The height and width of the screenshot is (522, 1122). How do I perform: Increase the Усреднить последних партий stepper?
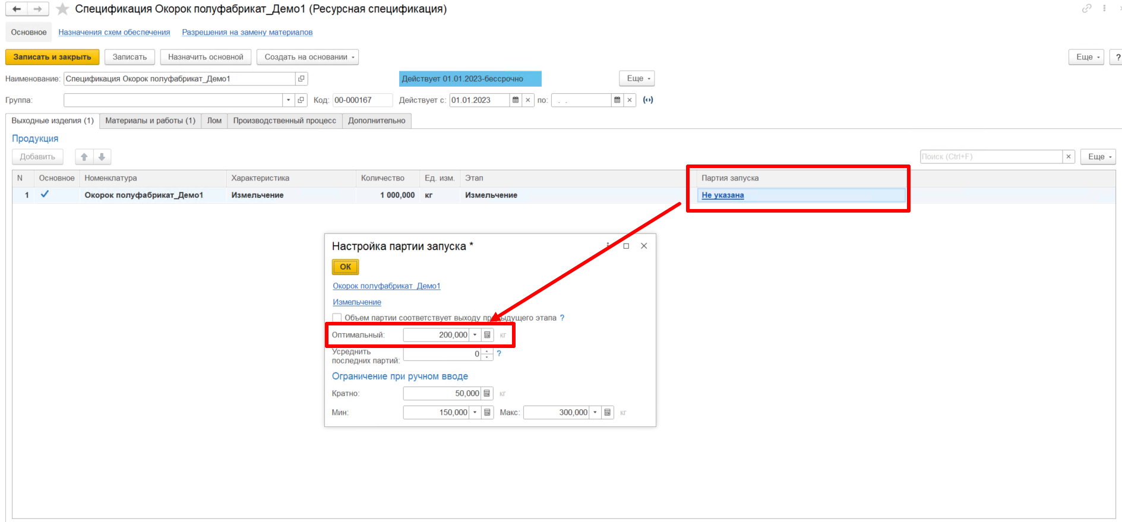point(487,351)
